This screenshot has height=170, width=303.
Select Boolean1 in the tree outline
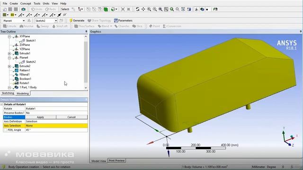(x=25, y=79)
